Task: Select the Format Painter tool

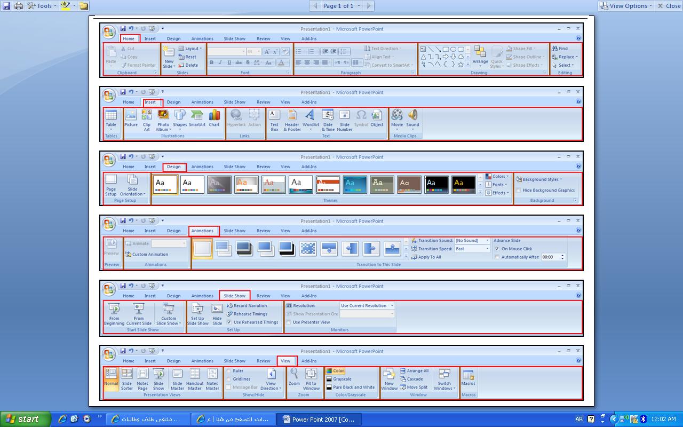Action: click(x=138, y=65)
